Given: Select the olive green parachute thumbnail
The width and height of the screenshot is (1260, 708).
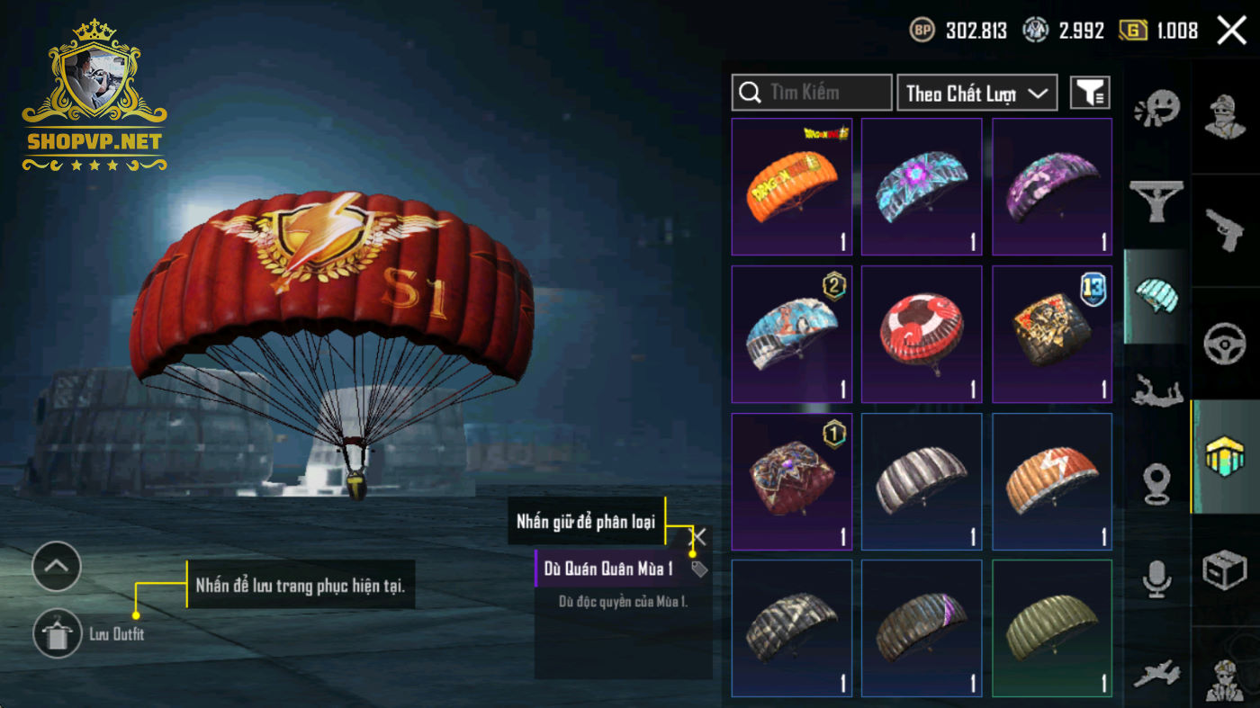Looking at the screenshot, I should tap(1052, 629).
